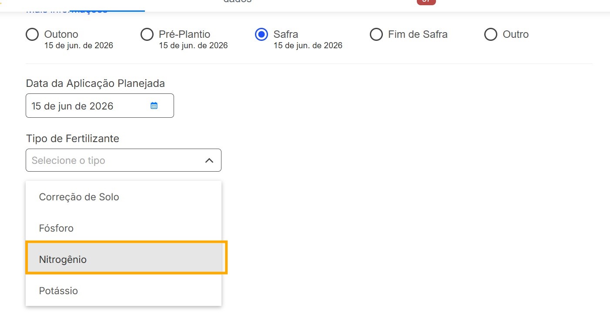Open the calendar date picker icon

tap(154, 106)
